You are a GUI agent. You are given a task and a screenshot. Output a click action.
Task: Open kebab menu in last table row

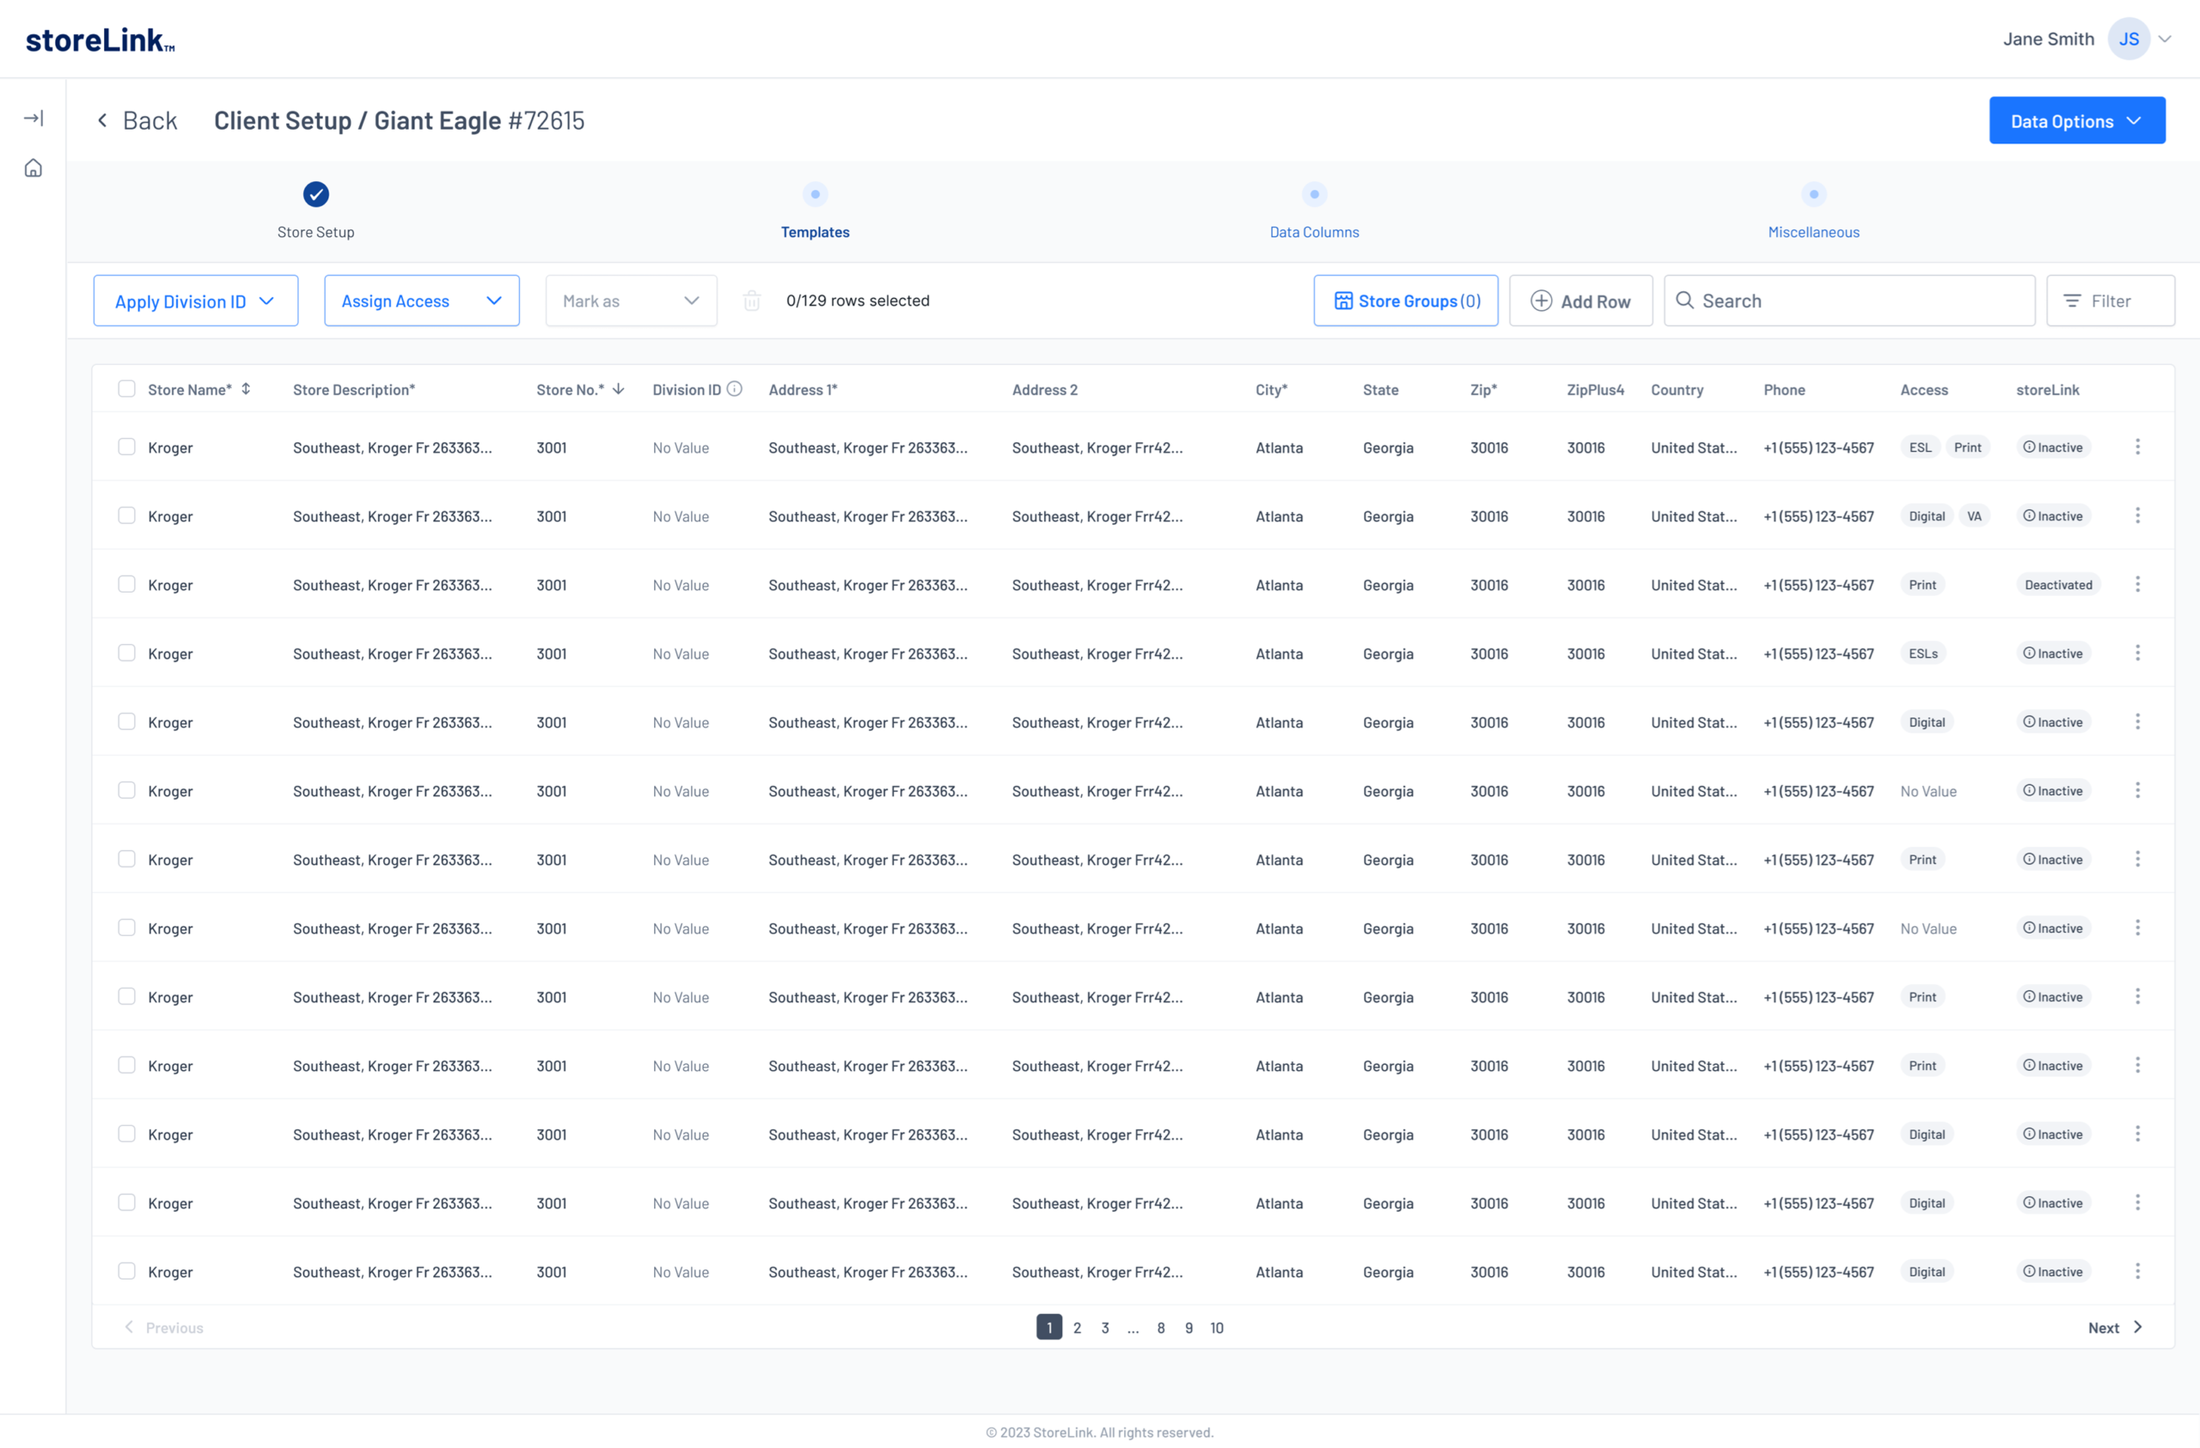[x=2137, y=1271]
